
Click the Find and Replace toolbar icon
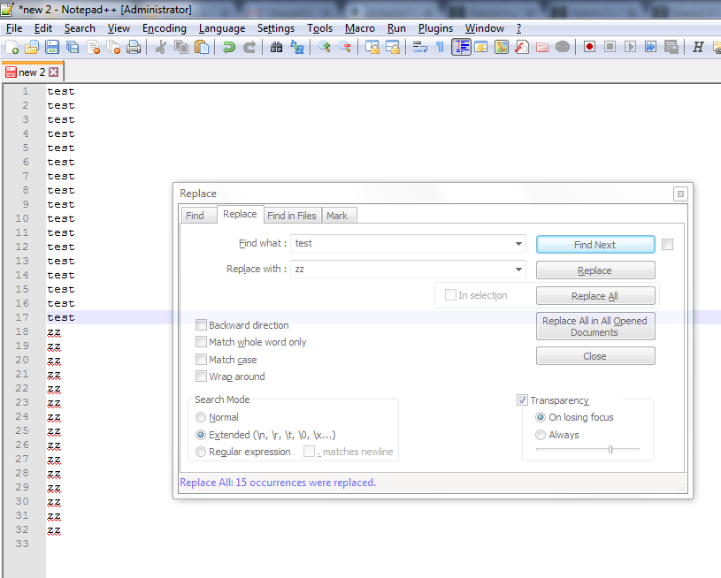297,47
